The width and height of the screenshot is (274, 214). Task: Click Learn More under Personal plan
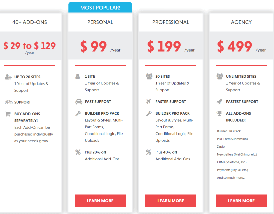(100, 201)
